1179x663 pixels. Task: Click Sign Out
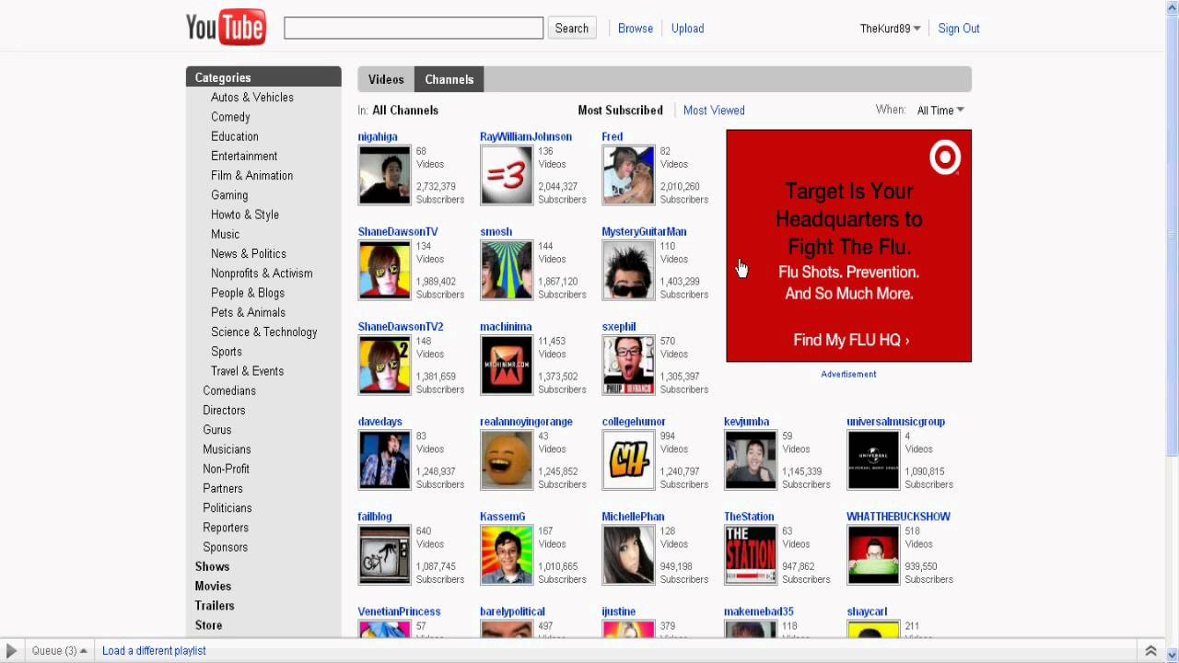coord(959,29)
